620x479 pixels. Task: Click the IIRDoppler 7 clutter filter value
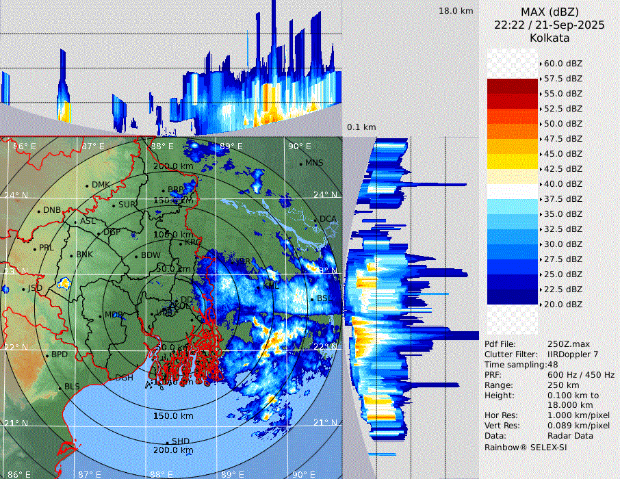(573, 354)
